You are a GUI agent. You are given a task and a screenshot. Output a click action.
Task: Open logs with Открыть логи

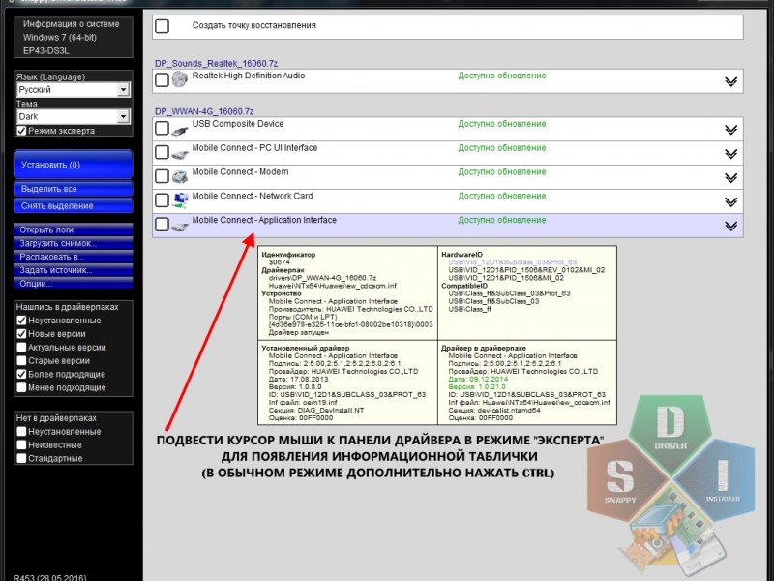point(74,229)
